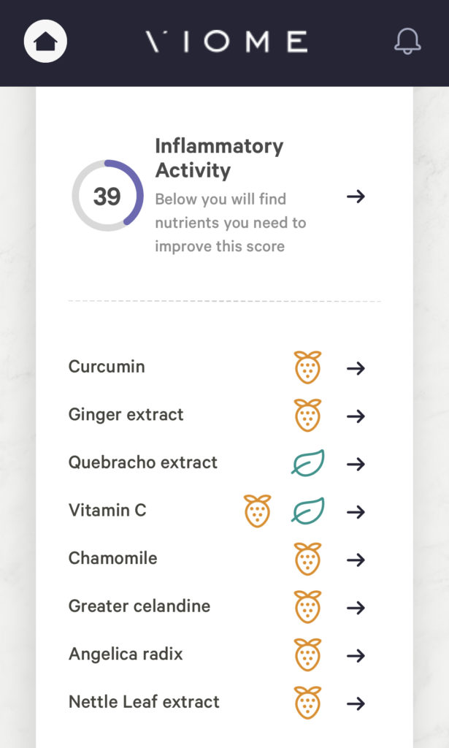Viewport: 449px width, 748px height.
Task: Click the Inflammatory Activity score ring showing 39
Action: coord(105,196)
